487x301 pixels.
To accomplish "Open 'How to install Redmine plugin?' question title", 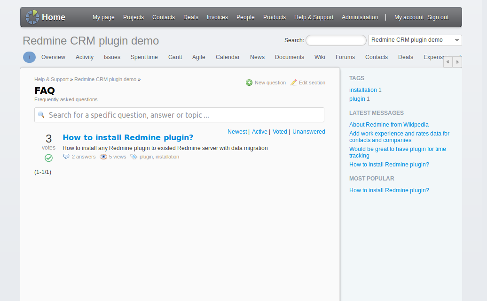I will 128,137.
